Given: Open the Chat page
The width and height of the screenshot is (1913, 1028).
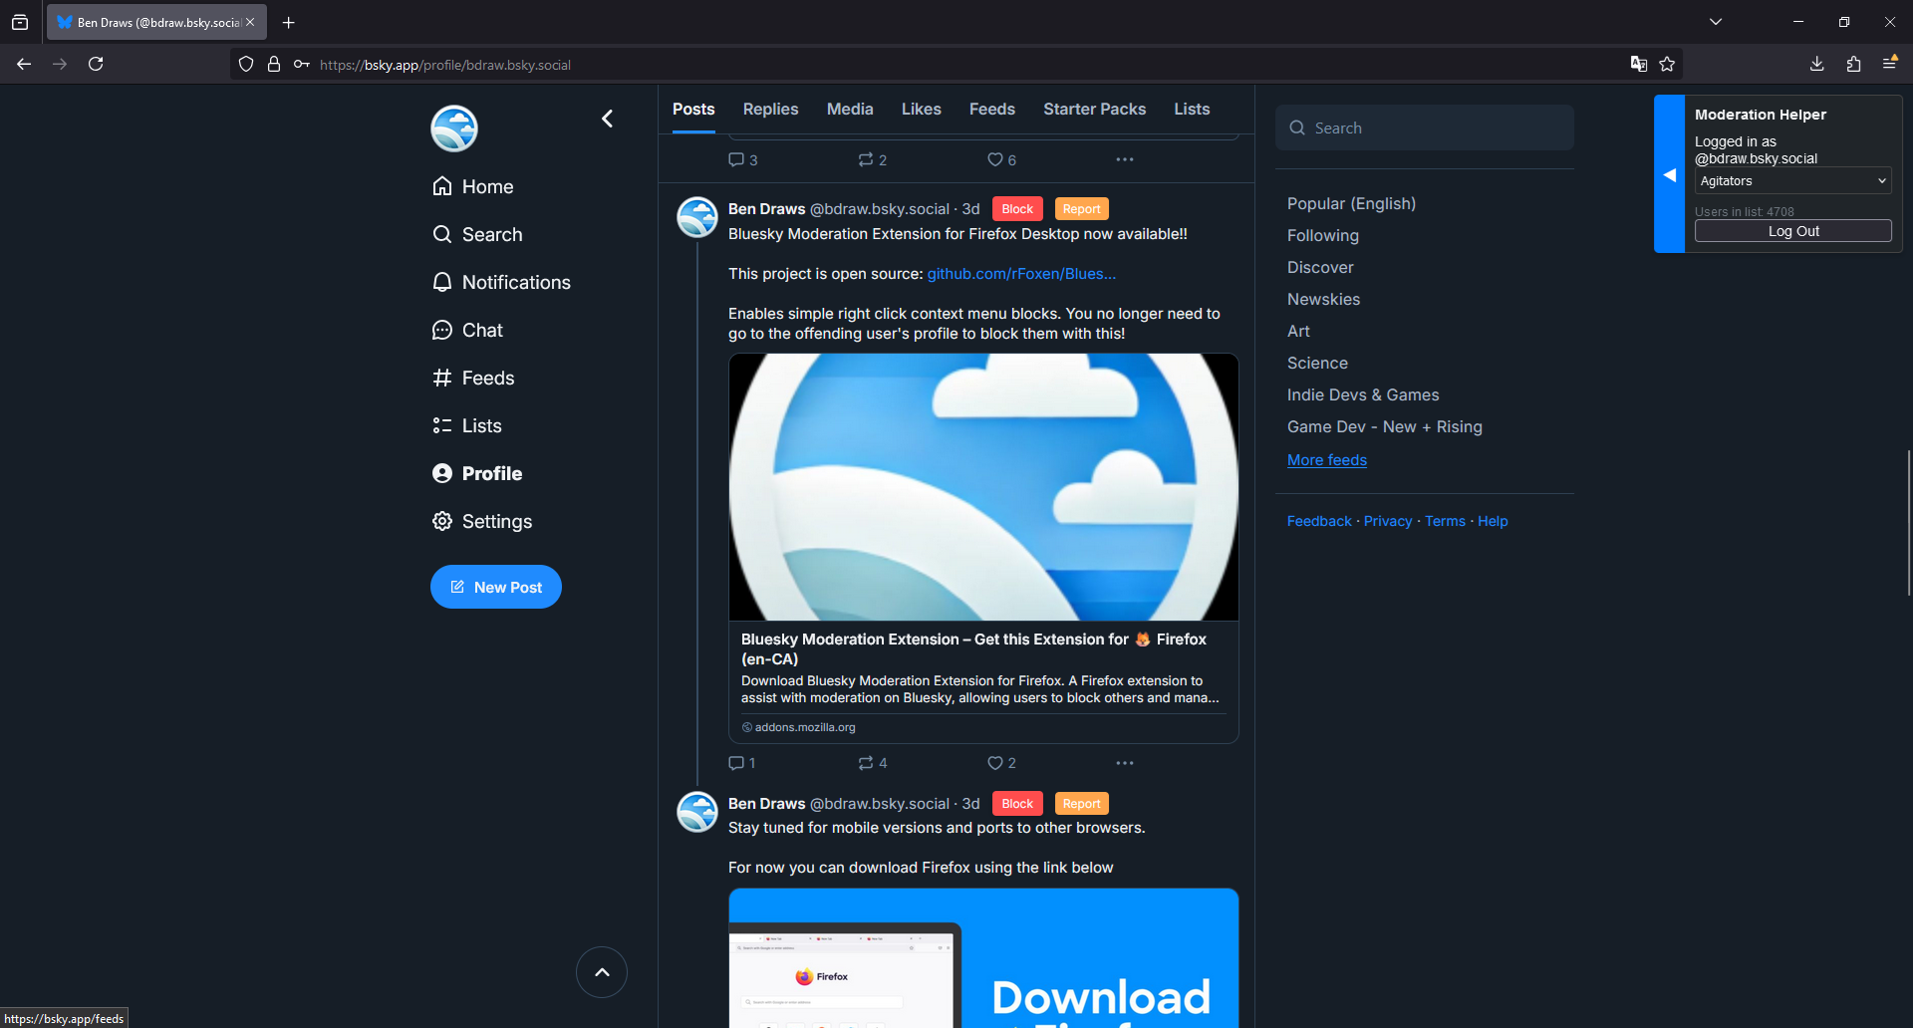Looking at the screenshot, I should pyautogui.click(x=467, y=330).
